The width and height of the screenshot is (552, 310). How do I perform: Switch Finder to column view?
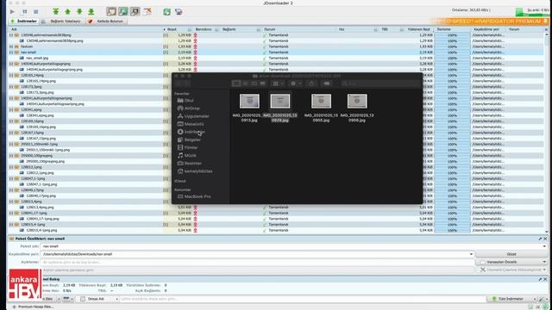coord(254,84)
